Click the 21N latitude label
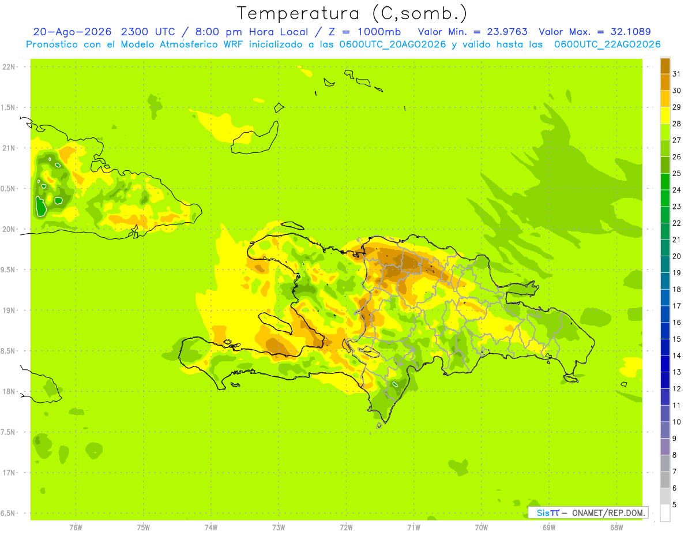692x535 pixels. (10, 148)
